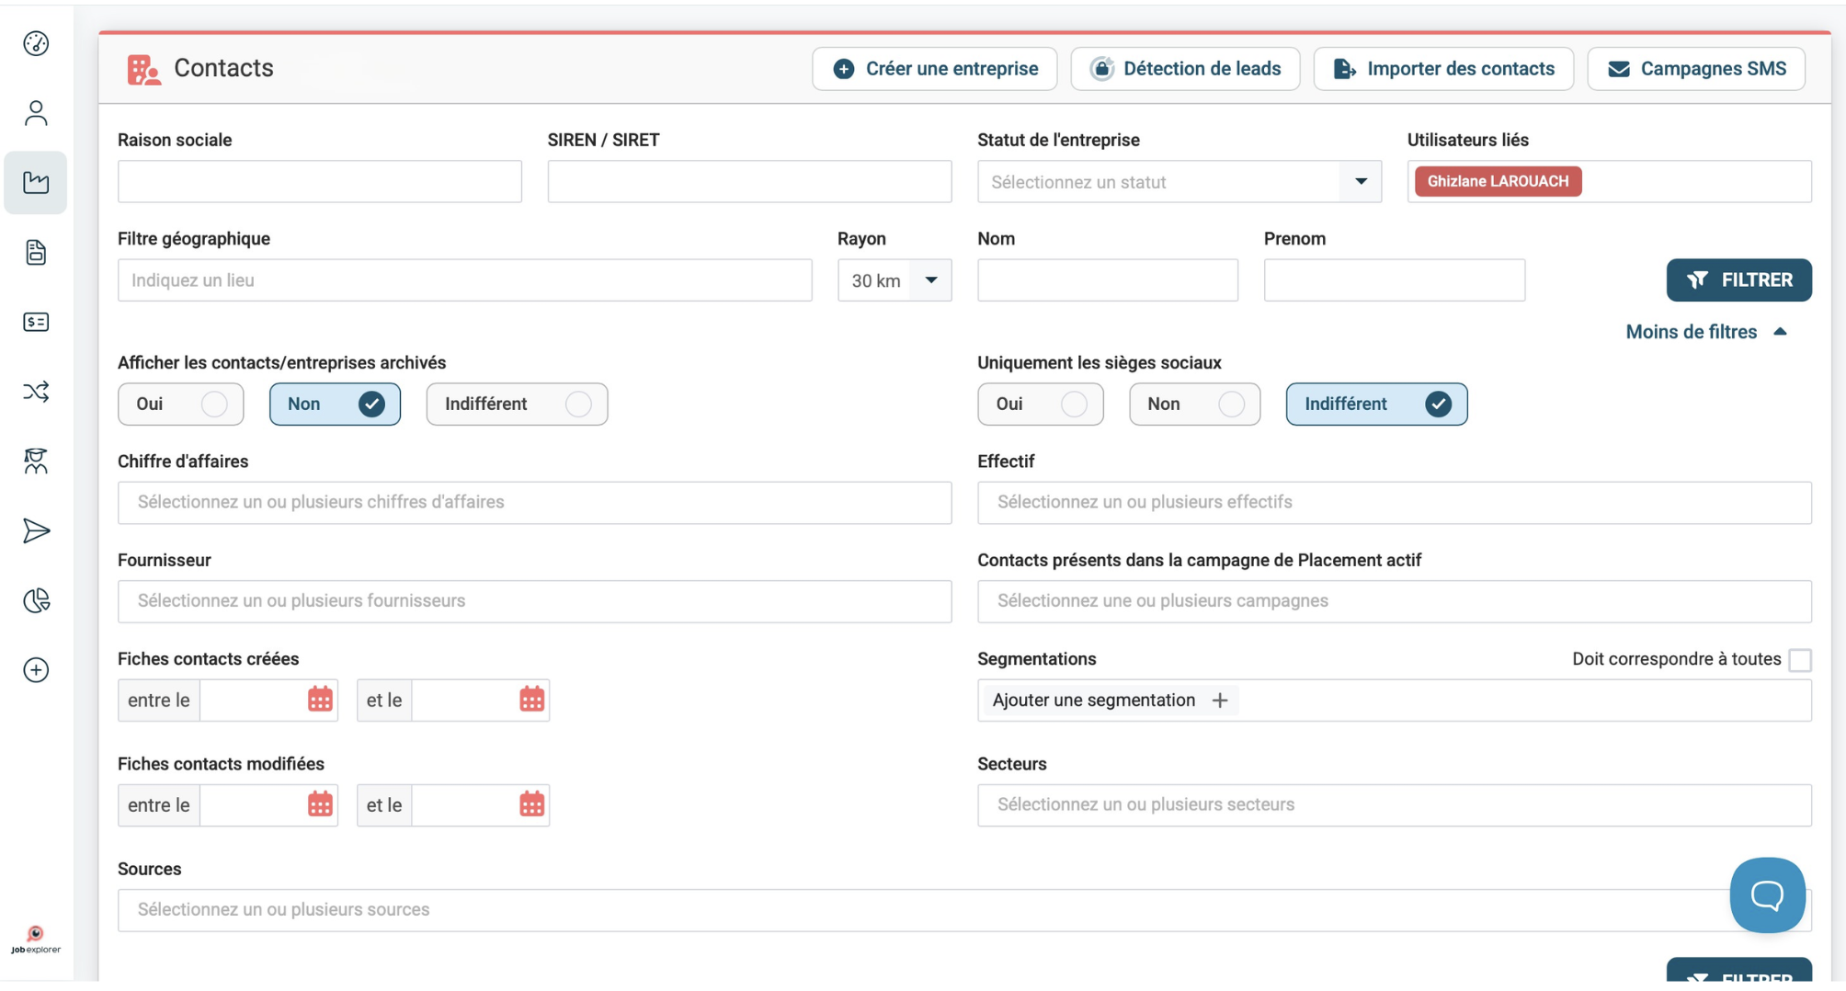Open the Statut de l'entreprise dropdown
The width and height of the screenshot is (1846, 991).
coord(1179,182)
